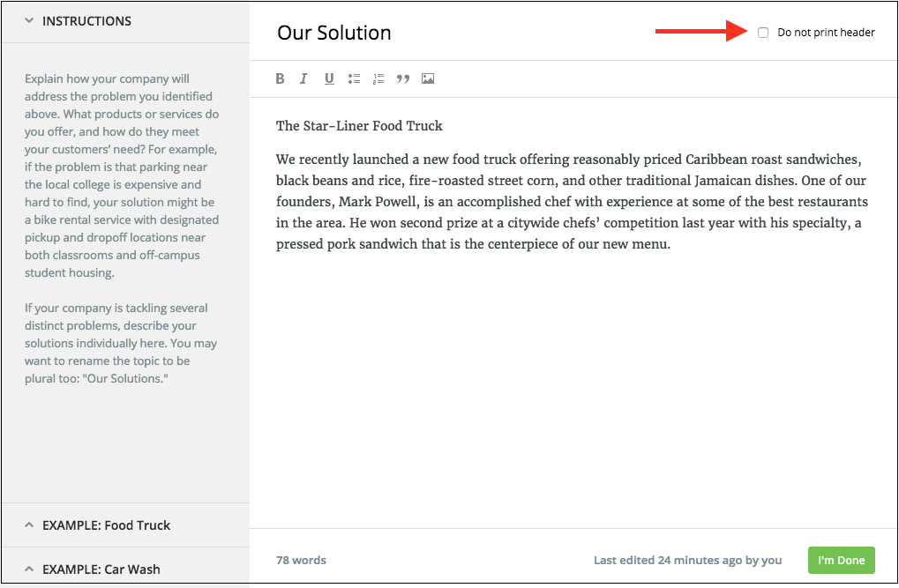Insert an image into the topic
Image resolution: width=899 pixels, height=588 pixels.
coord(428,78)
